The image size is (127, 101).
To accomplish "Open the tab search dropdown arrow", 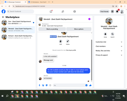I will pos(2,2).
